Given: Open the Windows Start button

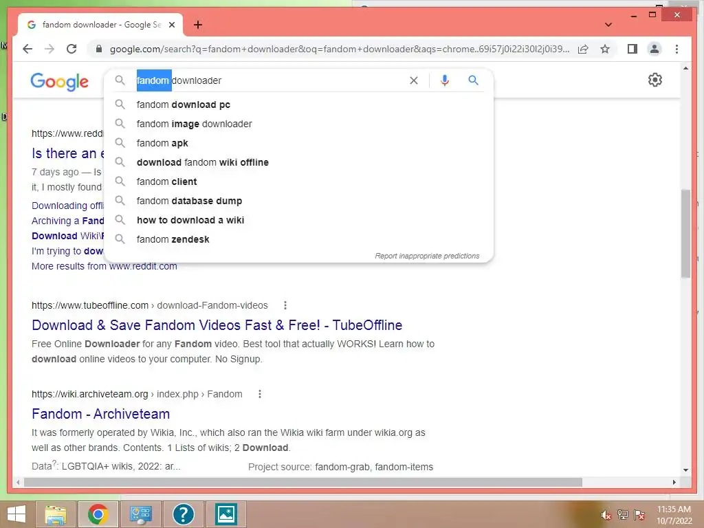Looking at the screenshot, I should (16, 514).
